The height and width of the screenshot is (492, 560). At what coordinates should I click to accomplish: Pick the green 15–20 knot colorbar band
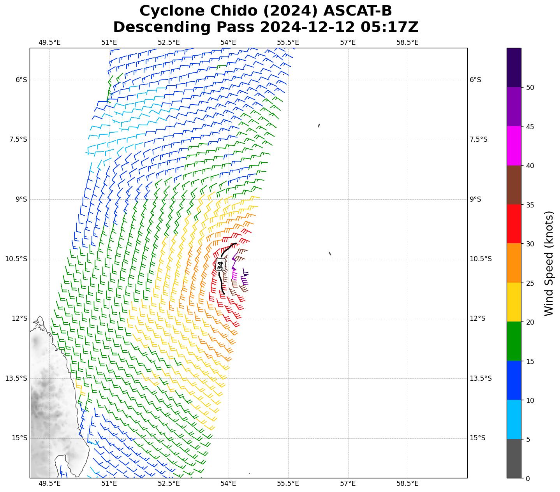(514, 341)
